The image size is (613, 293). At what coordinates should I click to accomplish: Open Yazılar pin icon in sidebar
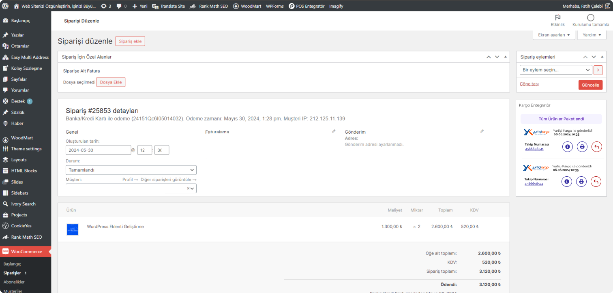(x=5, y=35)
